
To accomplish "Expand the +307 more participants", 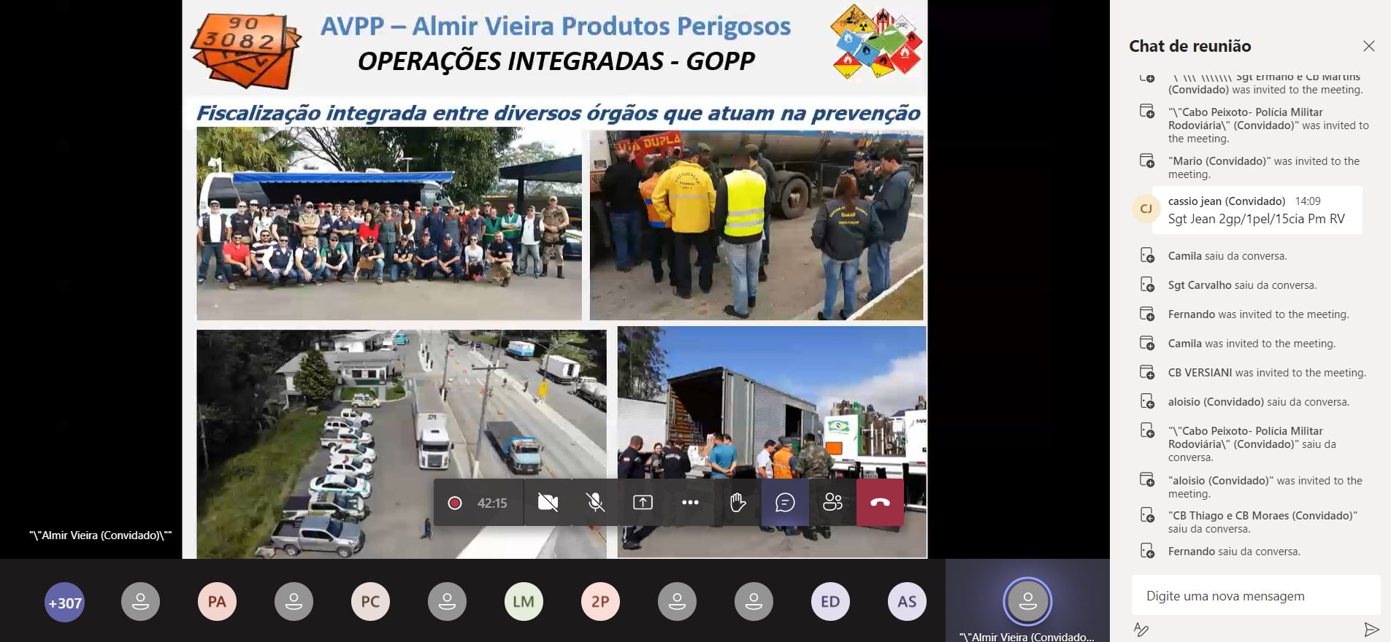I will click(x=64, y=603).
